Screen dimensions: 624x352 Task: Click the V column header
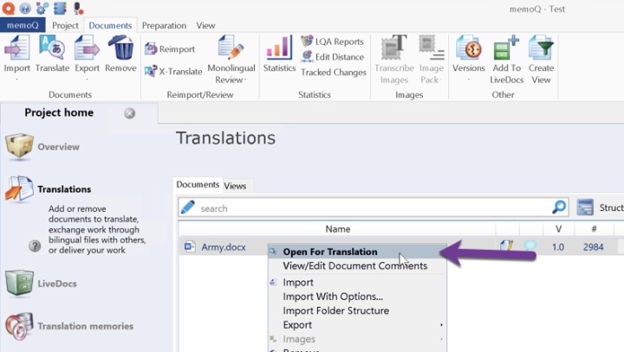pos(558,229)
